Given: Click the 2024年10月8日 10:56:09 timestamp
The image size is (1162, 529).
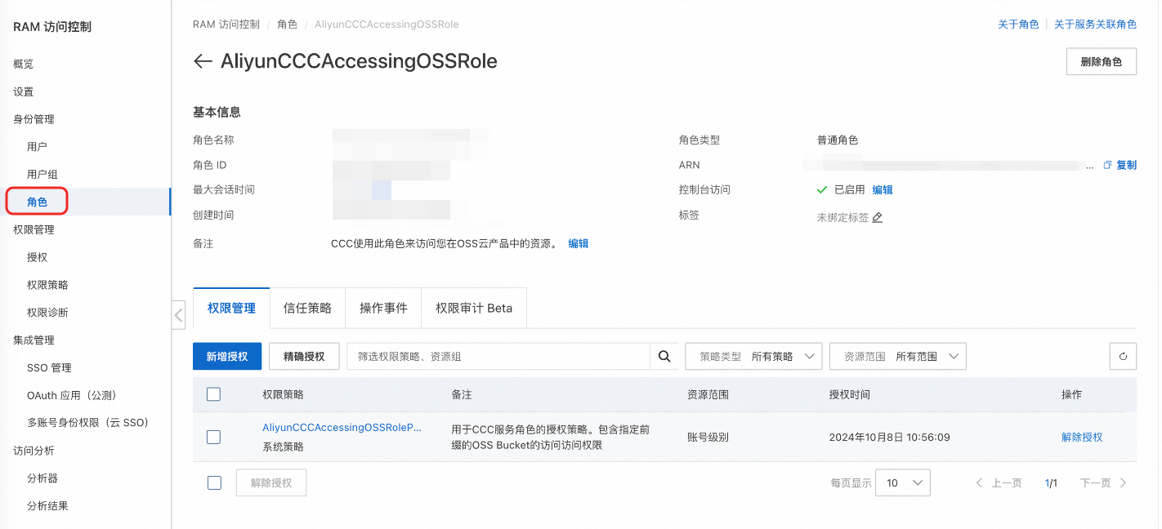Looking at the screenshot, I should (x=890, y=437).
